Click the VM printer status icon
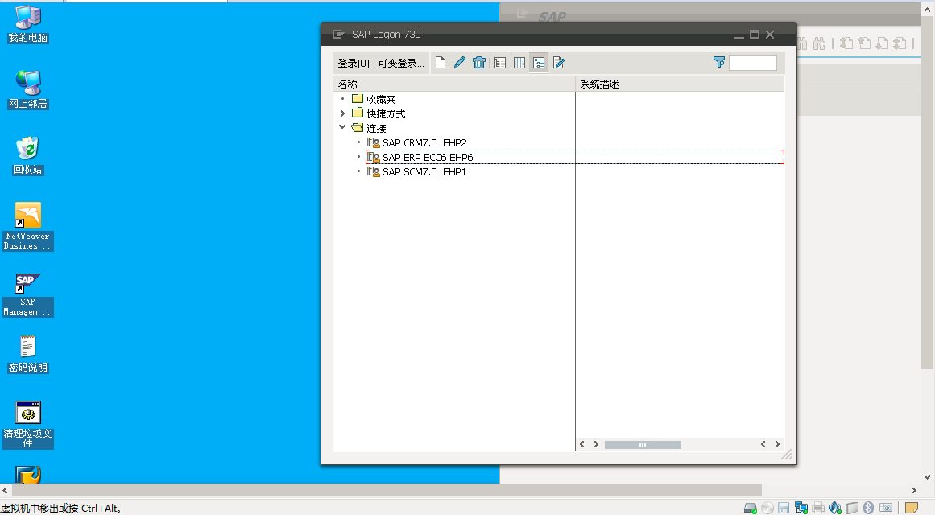The width and height of the screenshot is (935, 515). pyautogui.click(x=818, y=508)
